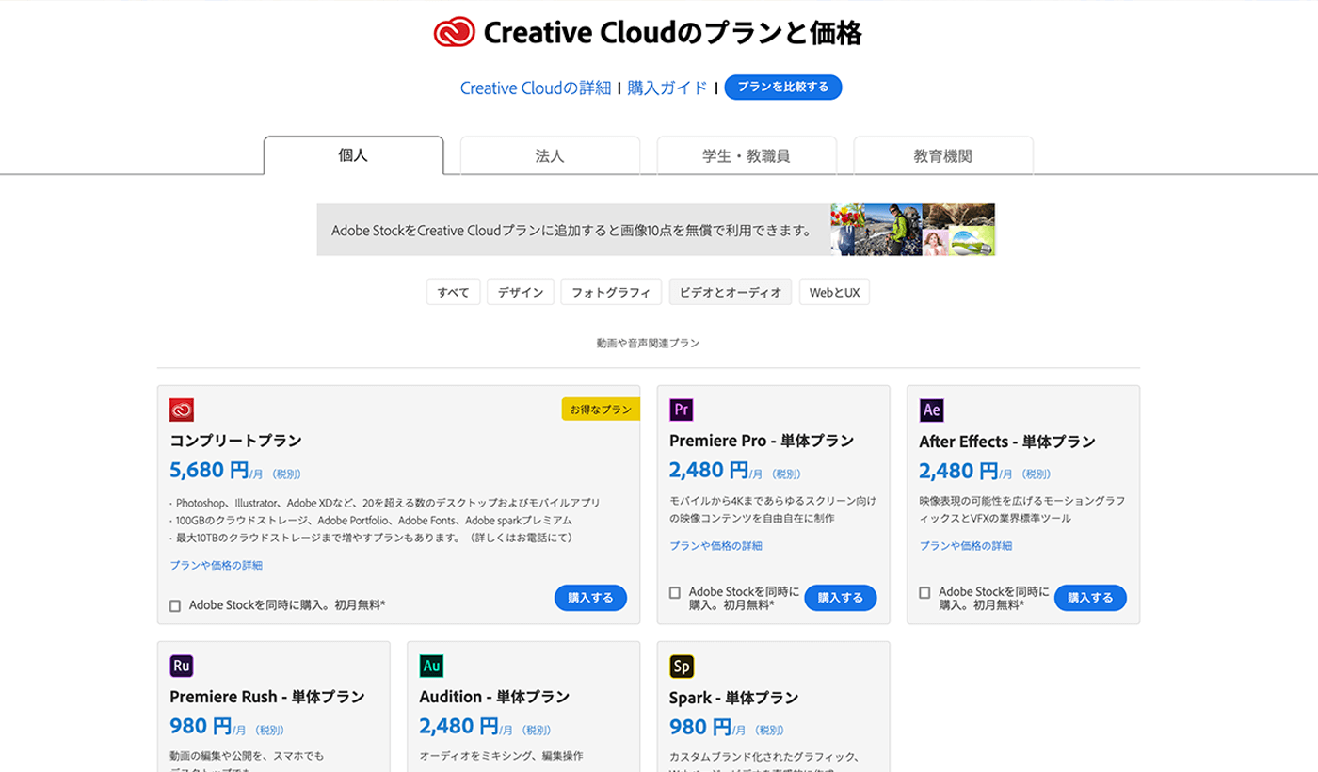The image size is (1318, 772).
Task: Open the 学生・教職員 tab
Action: (747, 156)
